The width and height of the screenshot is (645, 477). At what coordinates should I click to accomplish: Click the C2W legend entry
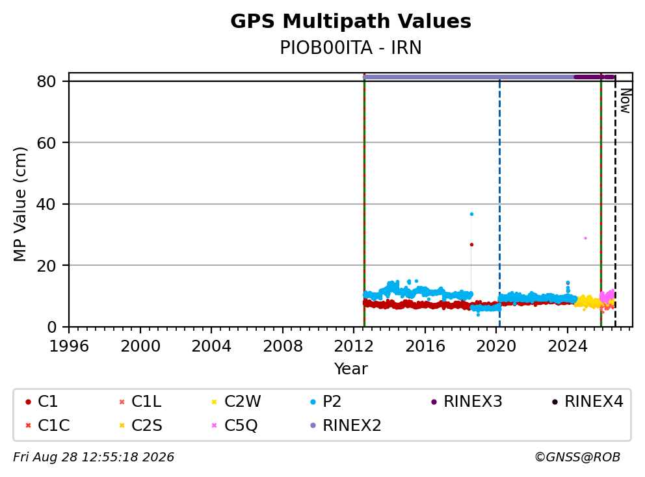click(x=237, y=402)
